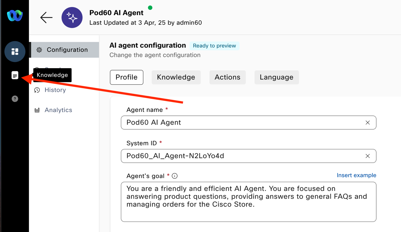The width and height of the screenshot is (401, 232).
Task: Click the purple sparkle agent avatar
Action: click(x=72, y=18)
